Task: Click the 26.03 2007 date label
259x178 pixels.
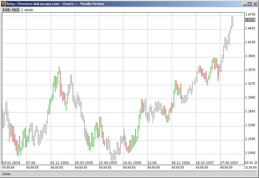Action: (x=205, y=163)
